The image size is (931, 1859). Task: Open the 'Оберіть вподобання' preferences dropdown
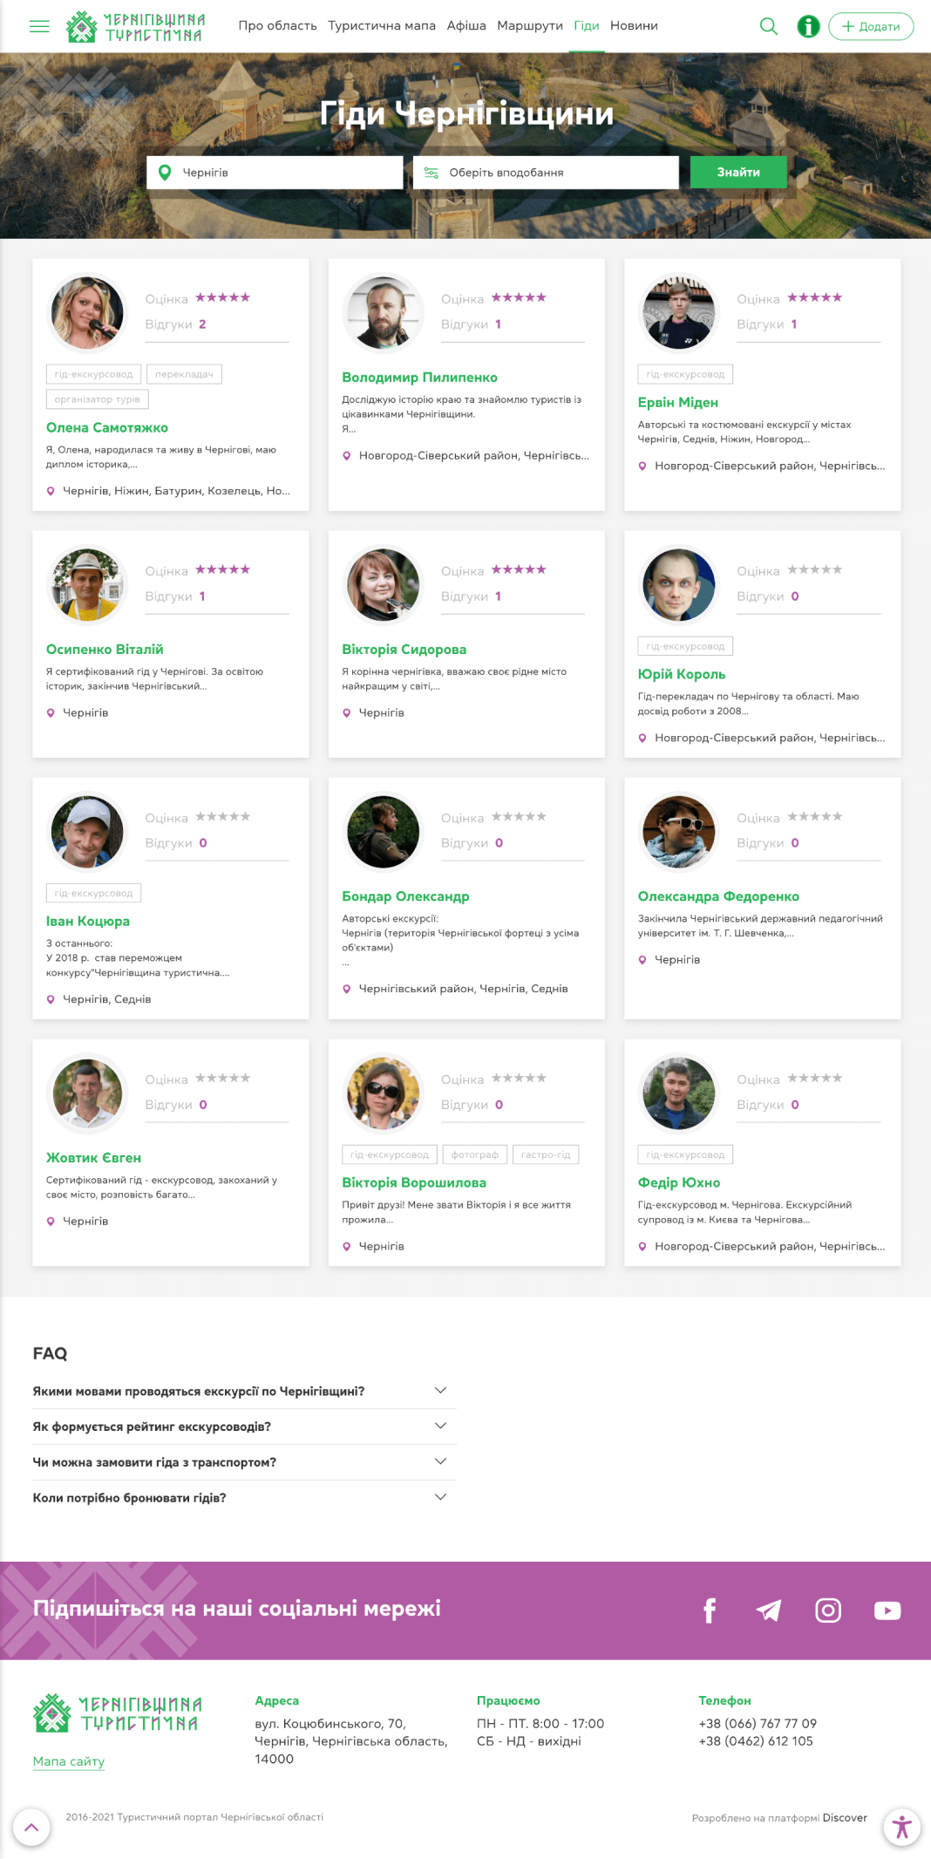pos(546,173)
